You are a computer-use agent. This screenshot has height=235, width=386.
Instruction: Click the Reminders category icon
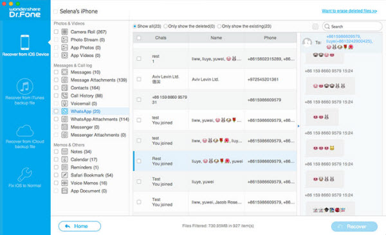(64, 168)
